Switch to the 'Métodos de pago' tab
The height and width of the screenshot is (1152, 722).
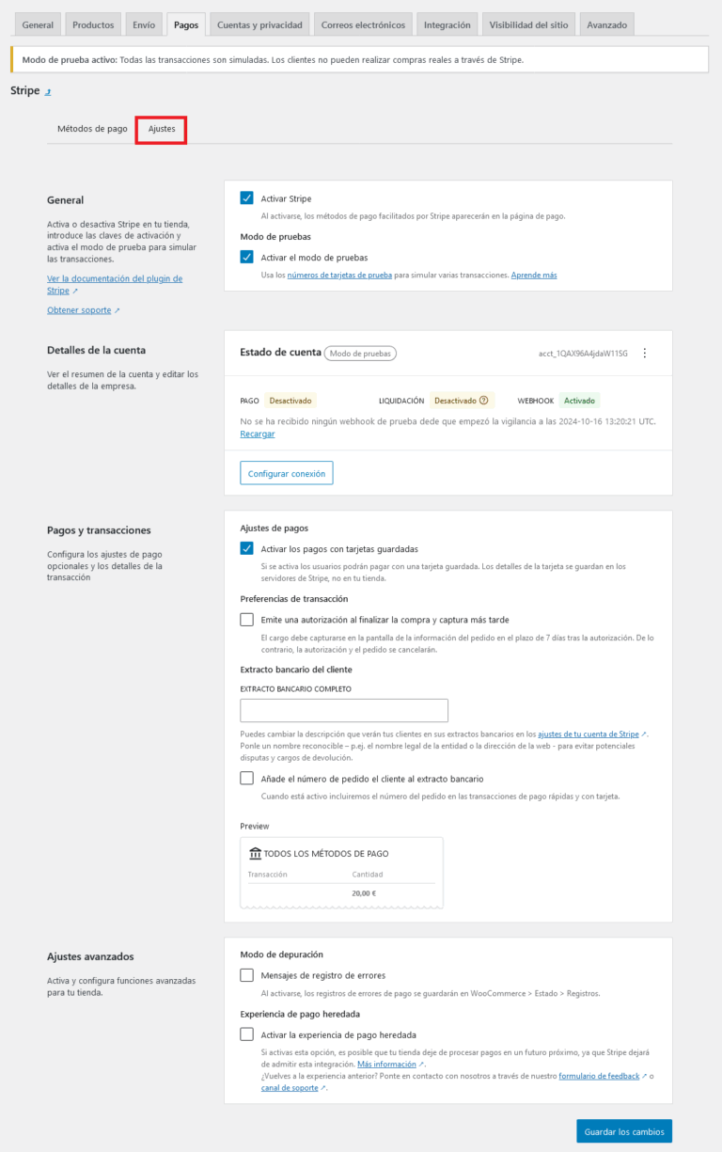coord(91,130)
